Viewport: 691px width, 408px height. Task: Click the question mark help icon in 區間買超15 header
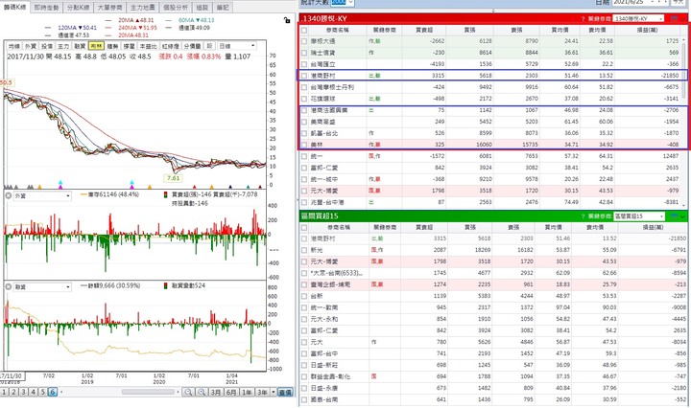pyautogui.click(x=583, y=216)
